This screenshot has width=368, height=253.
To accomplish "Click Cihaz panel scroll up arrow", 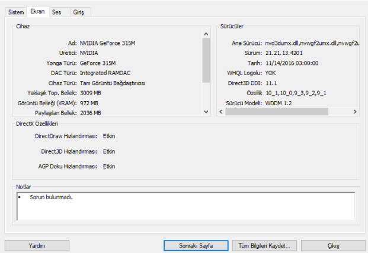I will tap(206, 34).
